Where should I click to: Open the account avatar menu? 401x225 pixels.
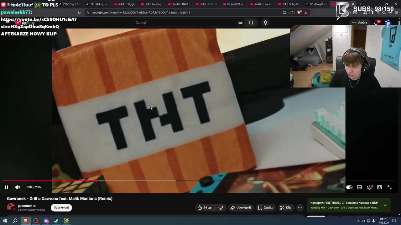[x=388, y=22]
